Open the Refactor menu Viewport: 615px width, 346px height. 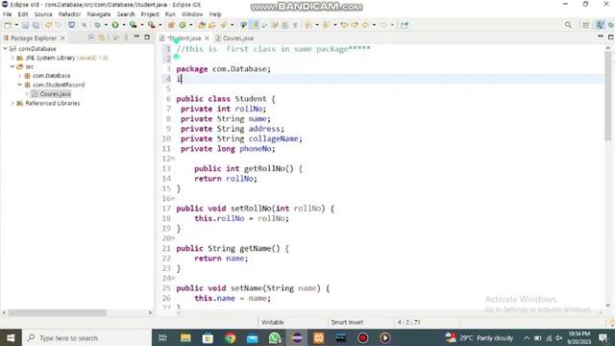pyautogui.click(x=69, y=14)
